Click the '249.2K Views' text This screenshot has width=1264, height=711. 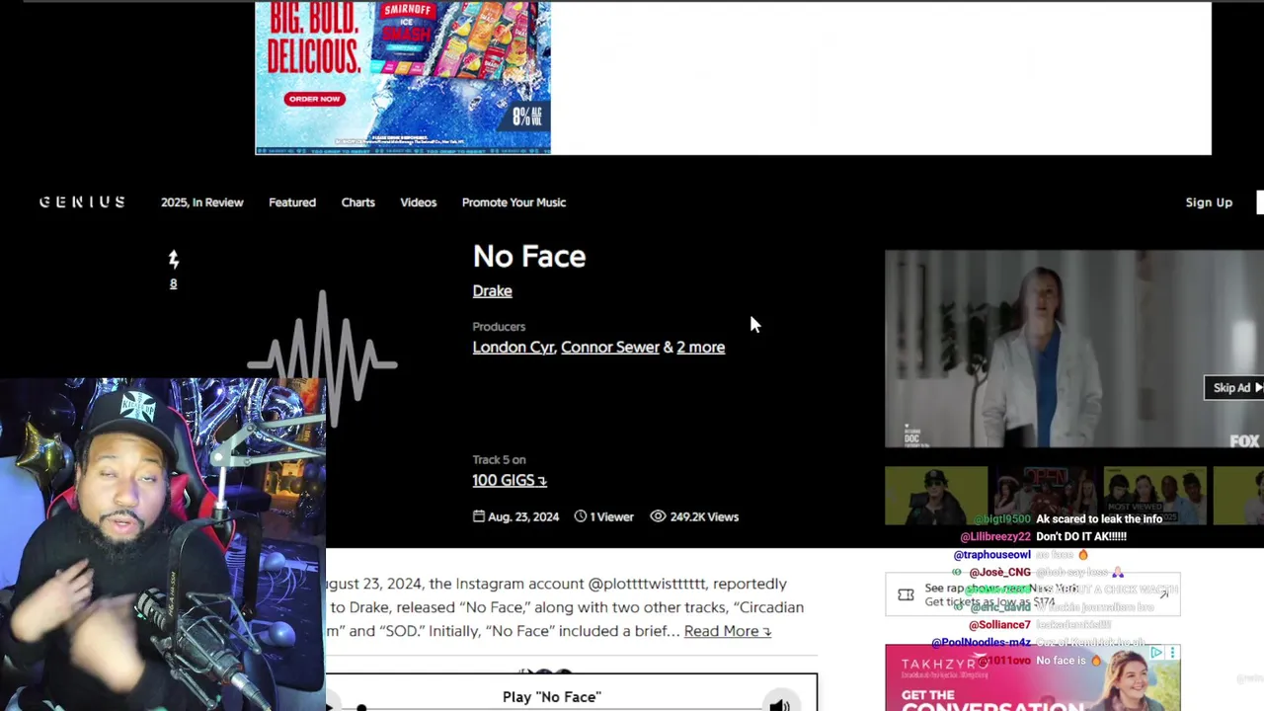pos(704,516)
